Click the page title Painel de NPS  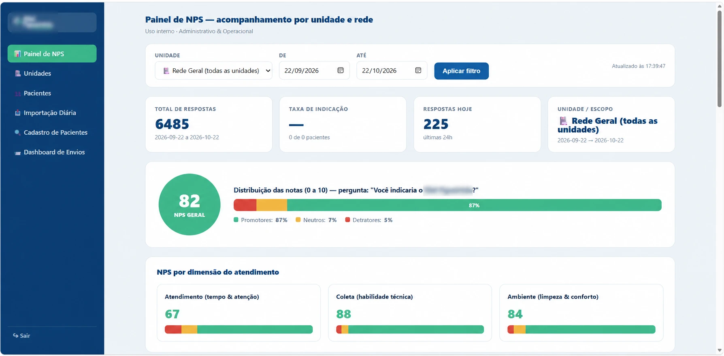[x=259, y=19]
